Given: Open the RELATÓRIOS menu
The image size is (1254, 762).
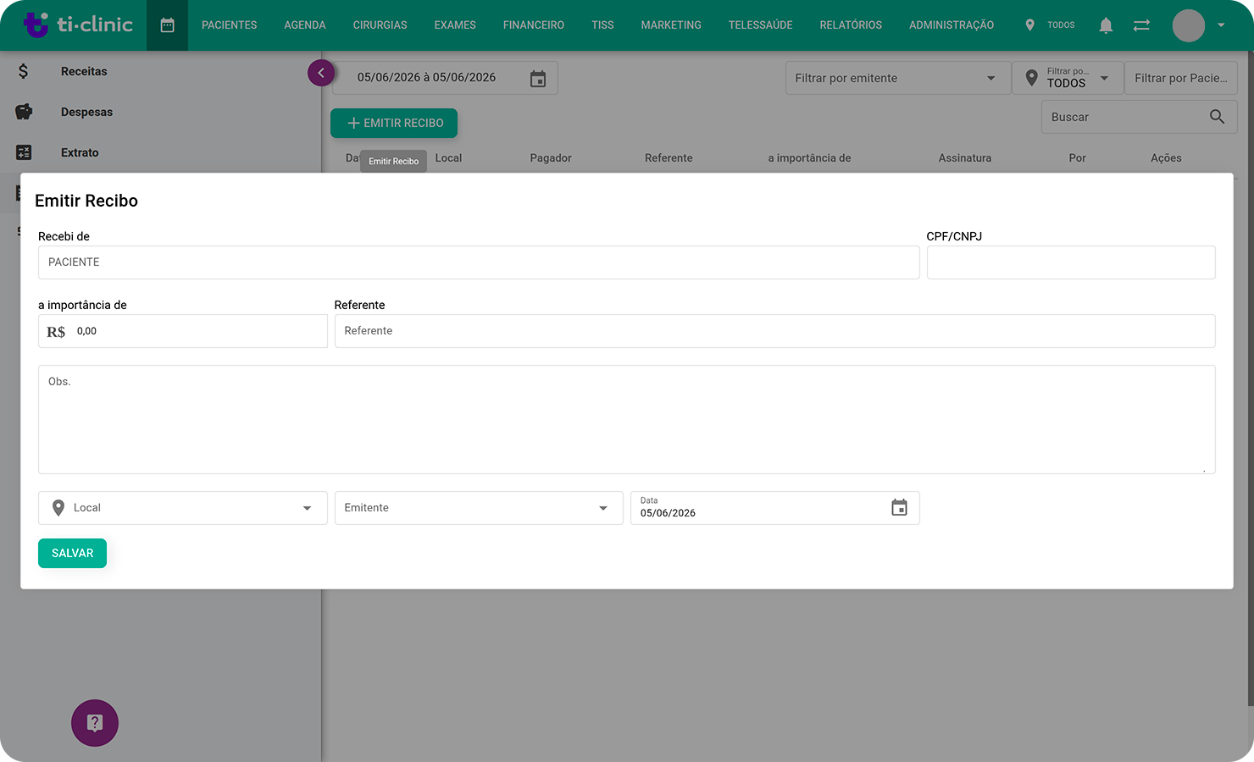Looking at the screenshot, I should (851, 25).
